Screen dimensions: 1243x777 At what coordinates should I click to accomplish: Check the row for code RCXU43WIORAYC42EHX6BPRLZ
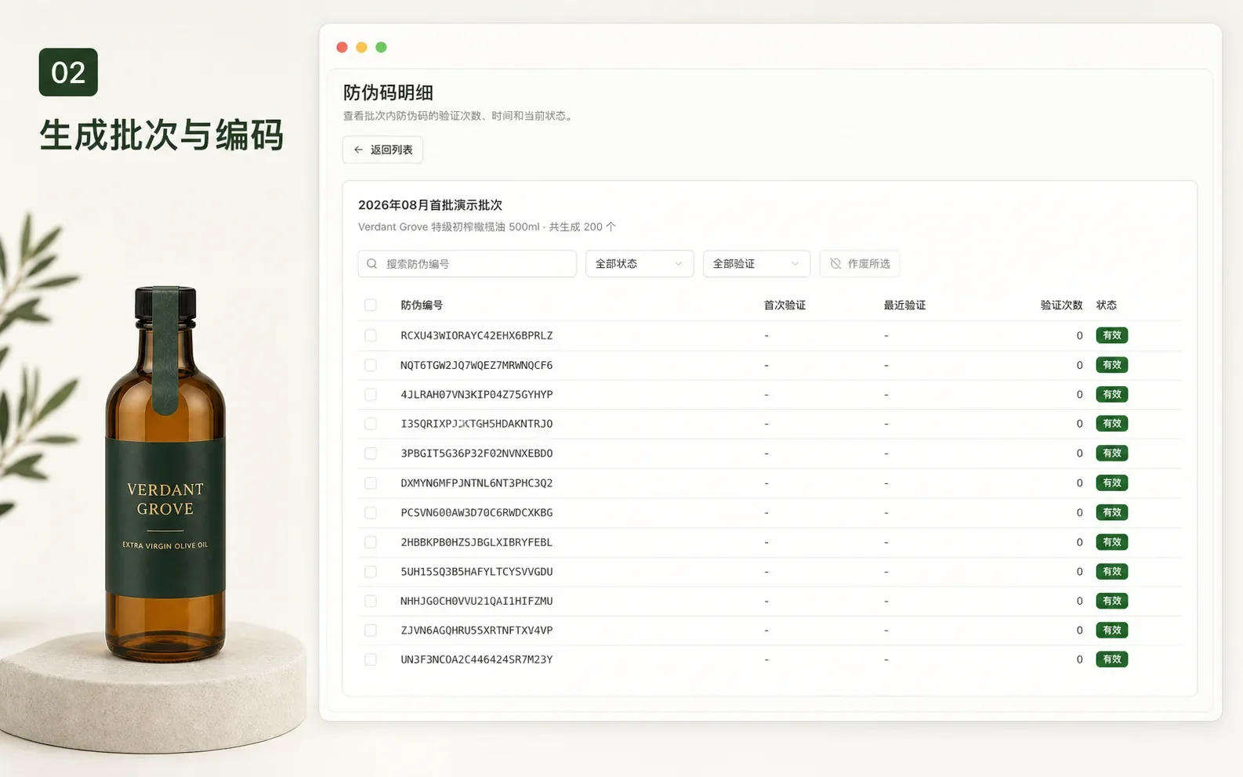tap(371, 335)
